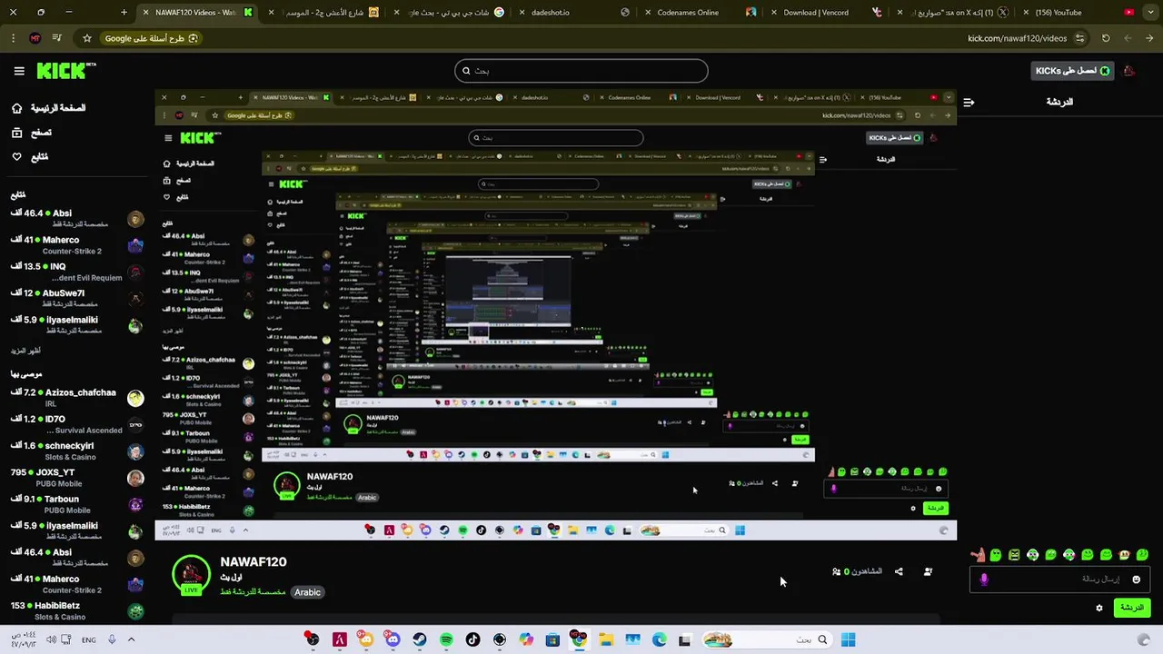
Task: Click the share icon under the stream
Action: 899,571
